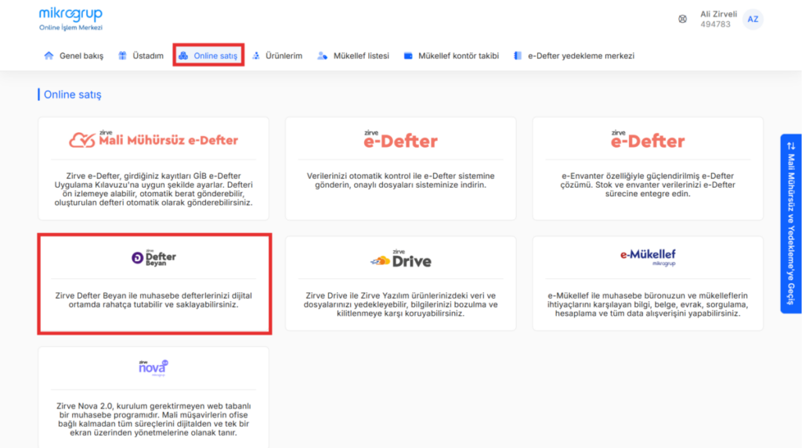Switch to the Online satış tab
The image size is (802, 448).
[x=208, y=56]
